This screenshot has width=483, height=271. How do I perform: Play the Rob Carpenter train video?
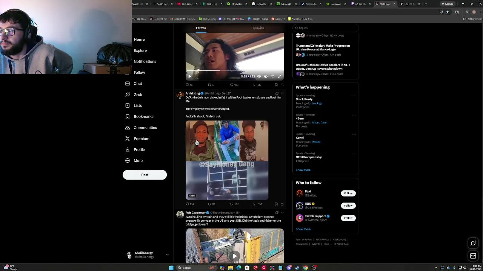pos(235,256)
